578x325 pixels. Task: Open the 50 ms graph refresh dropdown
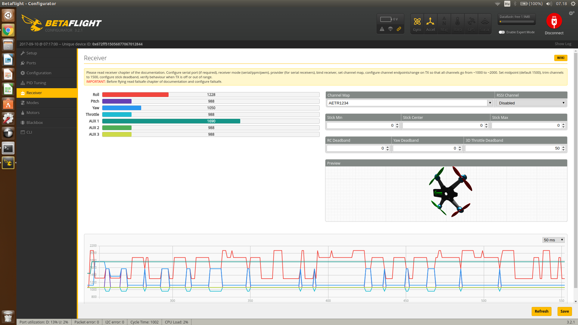[553, 240]
